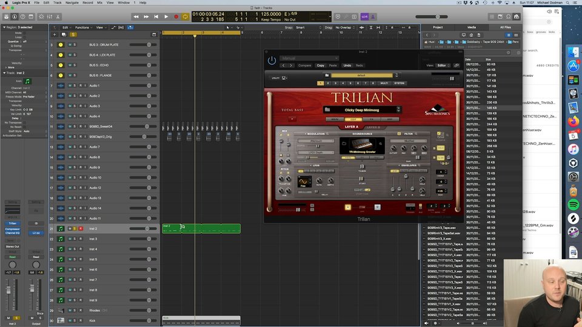Viewport: 582px width, 327px height.
Task: Open the Edit menu in the tracks area
Action: click(66, 27)
